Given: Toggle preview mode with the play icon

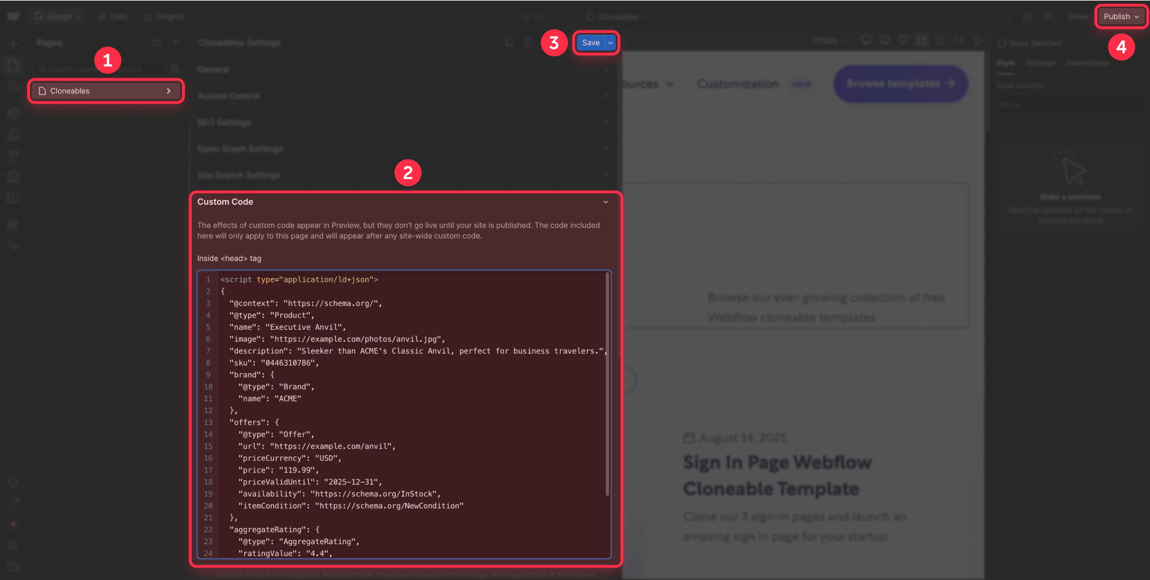Looking at the screenshot, I should 1049,16.
